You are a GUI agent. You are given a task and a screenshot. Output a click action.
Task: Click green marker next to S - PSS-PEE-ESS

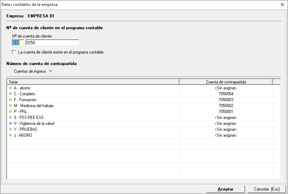pos(10,118)
